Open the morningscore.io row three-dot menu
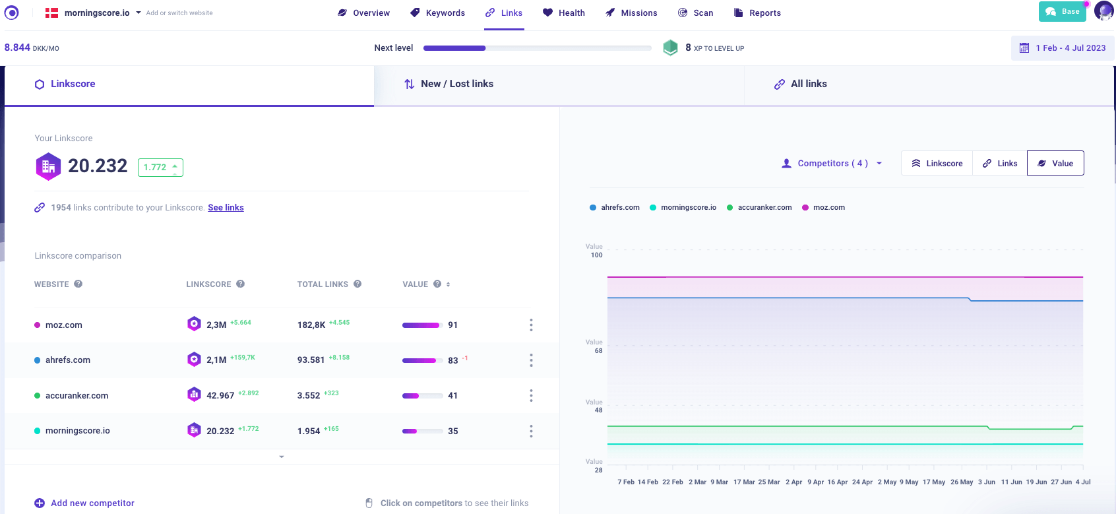 (531, 431)
